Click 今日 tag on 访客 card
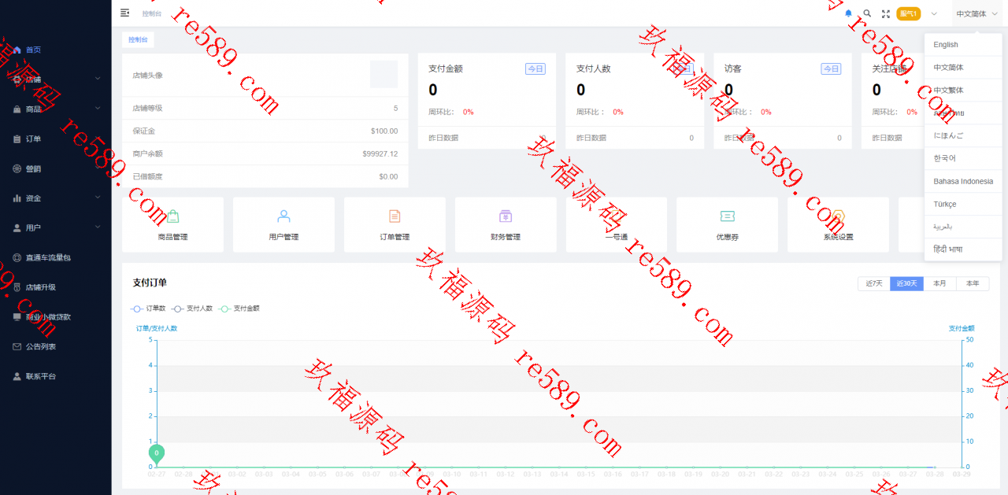The image size is (1008, 495). [x=831, y=69]
